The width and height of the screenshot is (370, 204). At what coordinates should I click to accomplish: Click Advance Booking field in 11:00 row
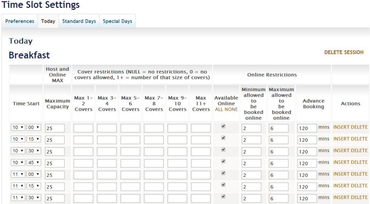click(x=307, y=175)
